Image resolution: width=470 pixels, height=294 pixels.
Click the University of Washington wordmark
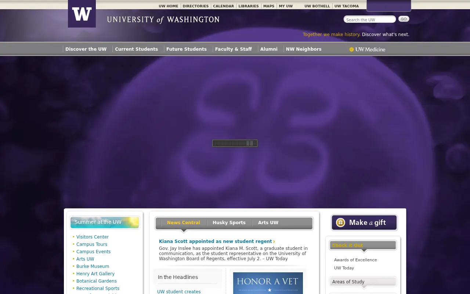coord(163,20)
